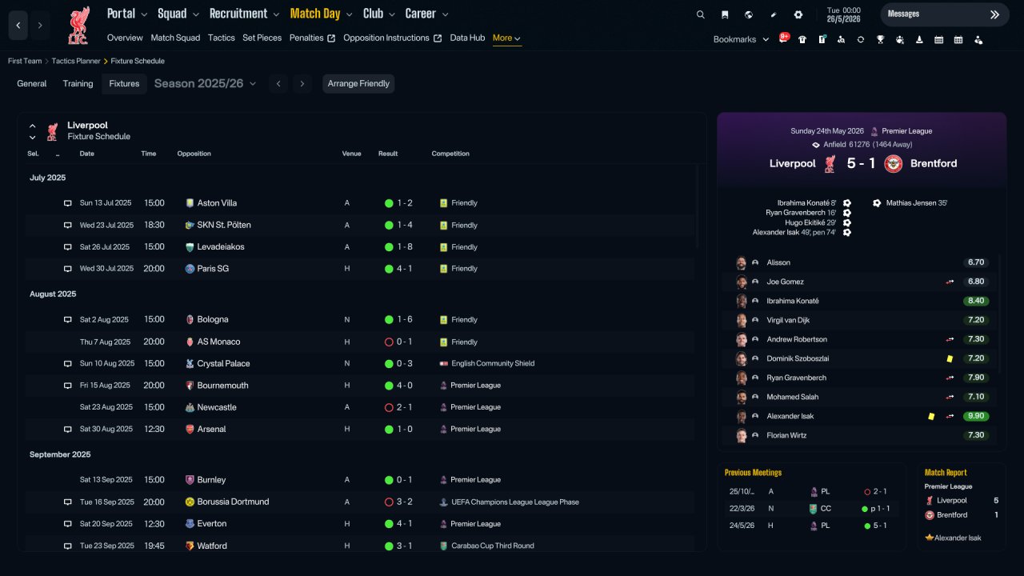Click the match screen icon for Arsenal fixture
Image resolution: width=1024 pixels, height=576 pixels.
(68, 430)
